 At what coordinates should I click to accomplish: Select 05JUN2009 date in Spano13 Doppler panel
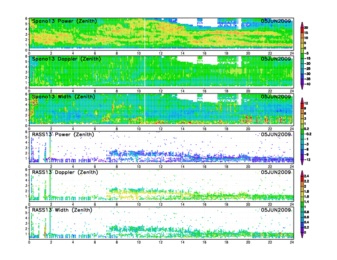tap(276, 59)
